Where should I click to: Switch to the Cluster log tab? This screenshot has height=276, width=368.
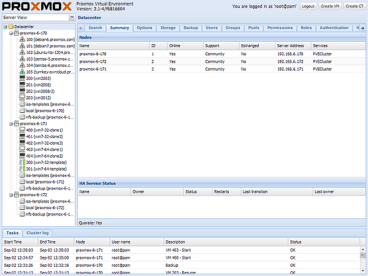(37, 233)
